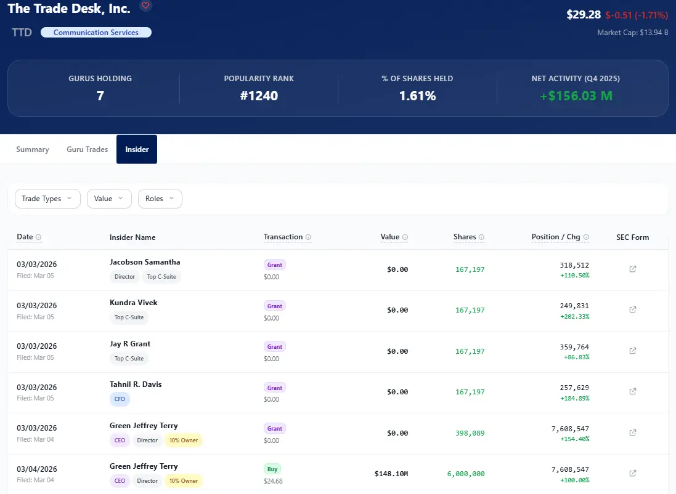Open insider Tahnil R. Davis's name
676x494 pixels.
coord(136,384)
